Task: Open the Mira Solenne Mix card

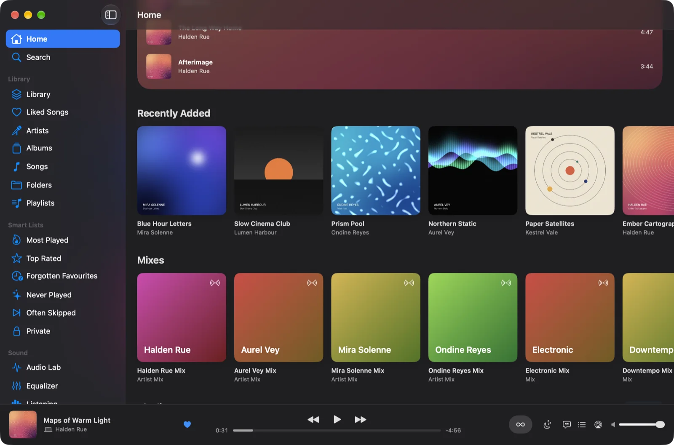Action: 376,317
